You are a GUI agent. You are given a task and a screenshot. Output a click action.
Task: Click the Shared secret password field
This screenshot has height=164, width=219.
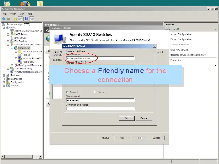coord(100,100)
